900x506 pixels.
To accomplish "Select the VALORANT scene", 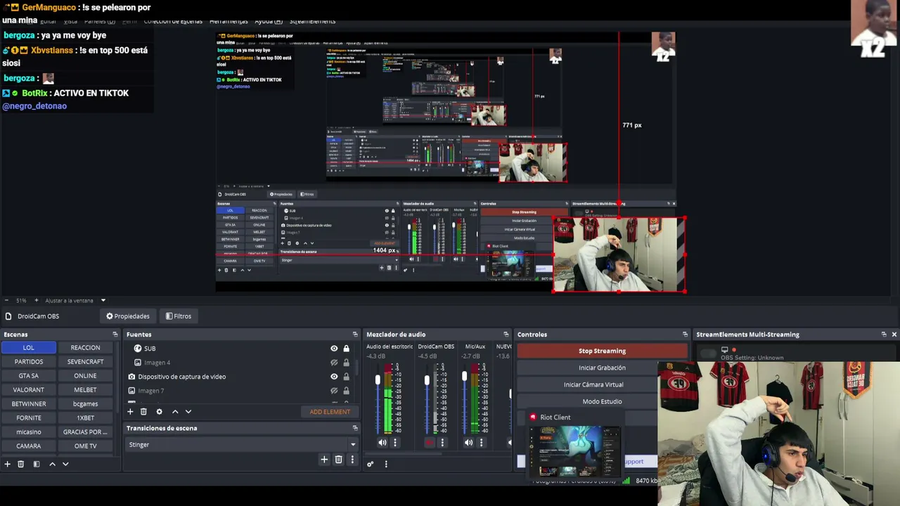I will click(x=29, y=389).
